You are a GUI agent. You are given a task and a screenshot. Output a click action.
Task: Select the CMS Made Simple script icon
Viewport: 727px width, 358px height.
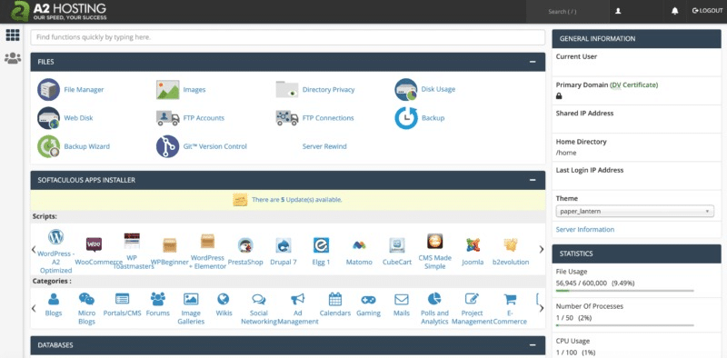click(x=435, y=241)
